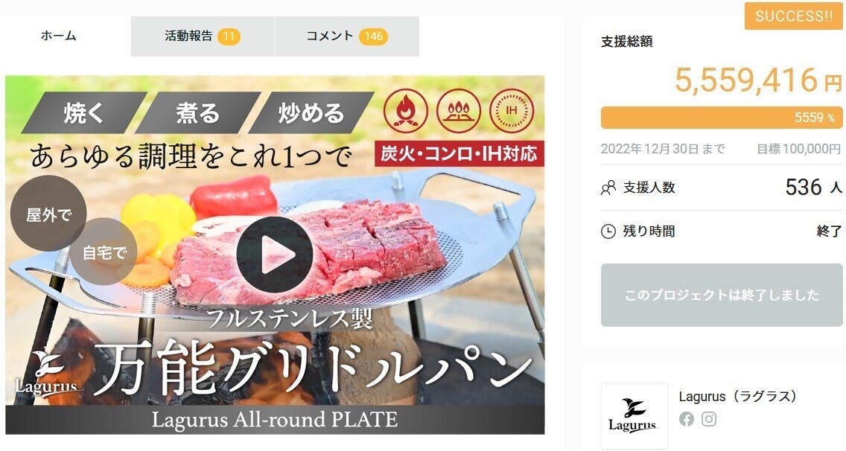Open Lagurus Instagram profile icon
Viewport: 846px width, 451px height.
[709, 419]
